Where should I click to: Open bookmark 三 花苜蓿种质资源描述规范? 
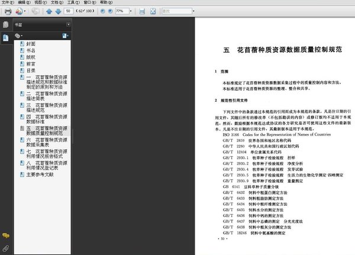pyautogui.click(x=47, y=108)
